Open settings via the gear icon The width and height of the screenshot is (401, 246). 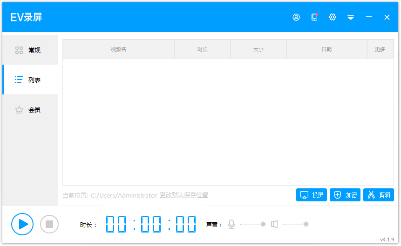(x=333, y=17)
